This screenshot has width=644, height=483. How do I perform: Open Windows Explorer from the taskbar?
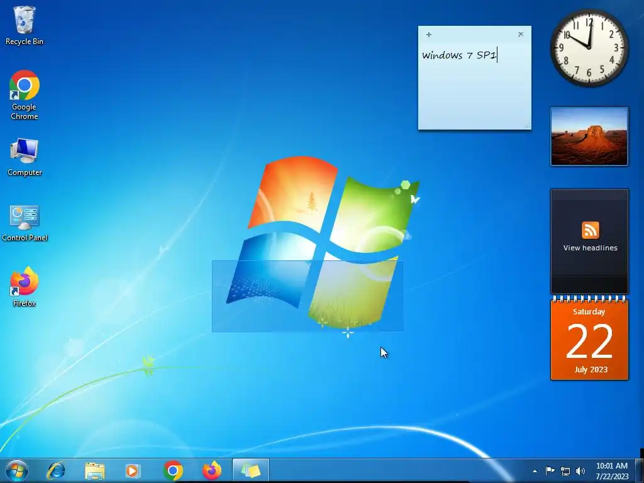[95, 470]
